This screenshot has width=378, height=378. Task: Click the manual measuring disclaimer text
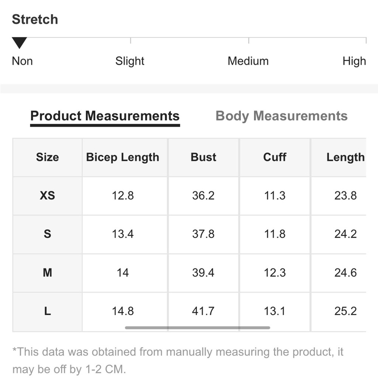pyautogui.click(x=178, y=360)
